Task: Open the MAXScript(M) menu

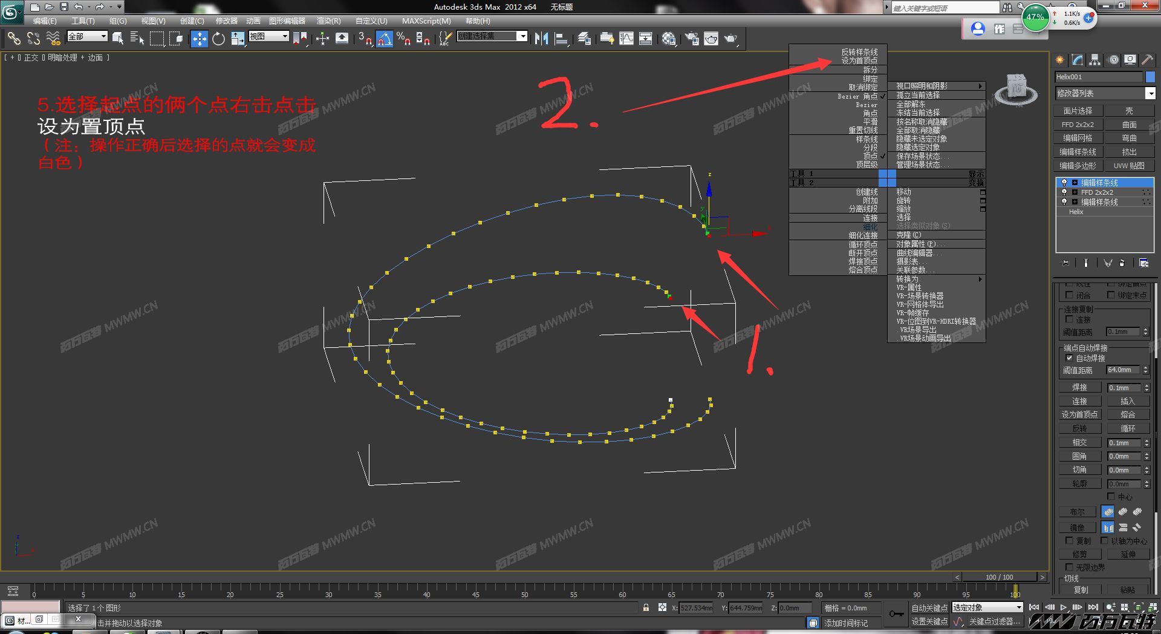Action: [x=426, y=21]
